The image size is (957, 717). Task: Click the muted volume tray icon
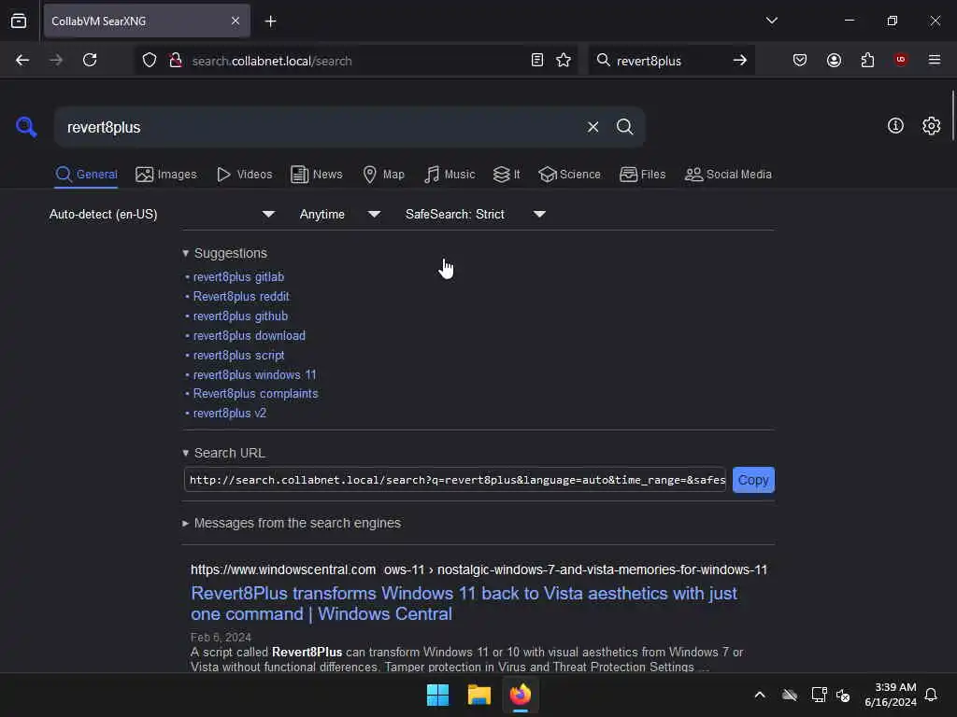843,695
